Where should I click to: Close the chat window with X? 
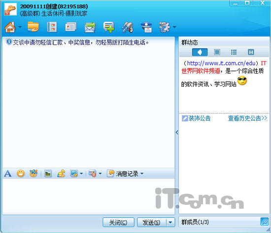(x=262, y=3)
